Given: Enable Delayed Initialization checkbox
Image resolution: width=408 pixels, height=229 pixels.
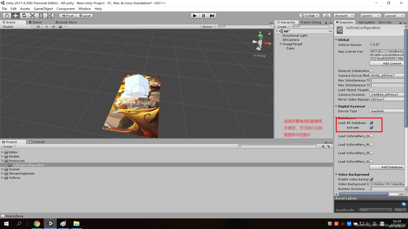Looking at the screenshot, I should (x=371, y=71).
